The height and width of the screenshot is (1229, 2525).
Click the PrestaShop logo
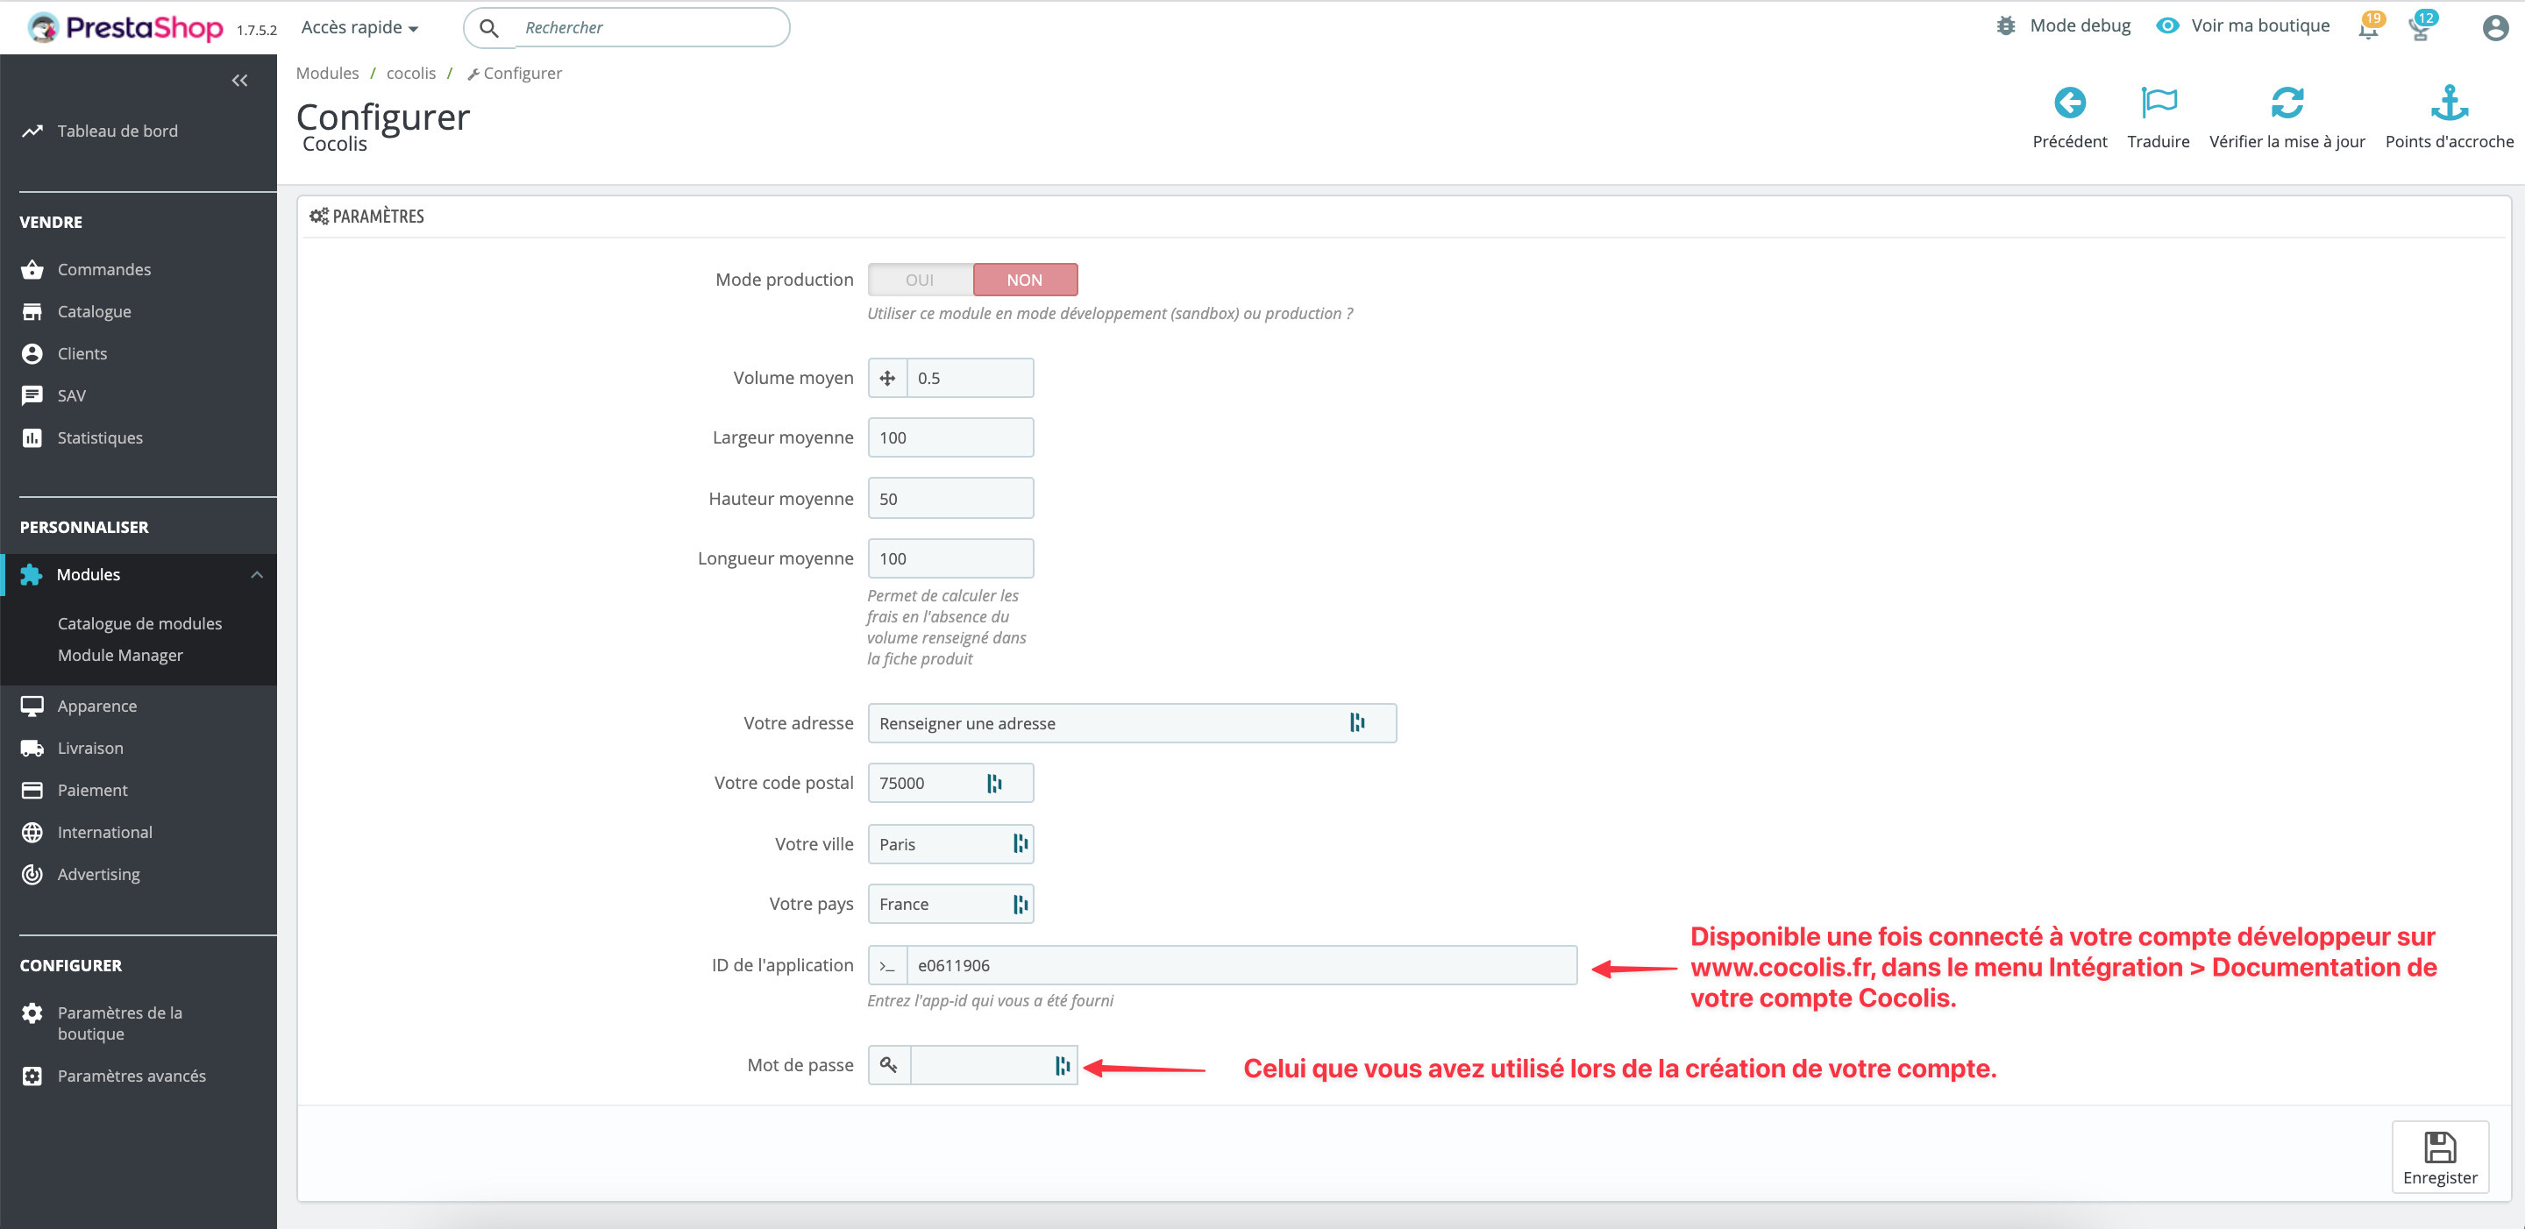click(x=126, y=27)
